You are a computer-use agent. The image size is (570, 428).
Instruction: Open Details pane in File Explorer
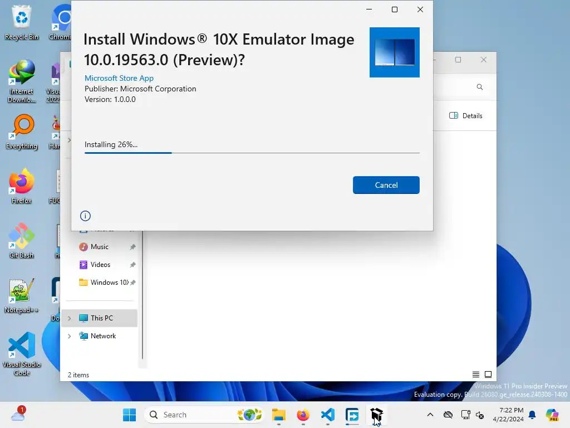click(x=466, y=116)
